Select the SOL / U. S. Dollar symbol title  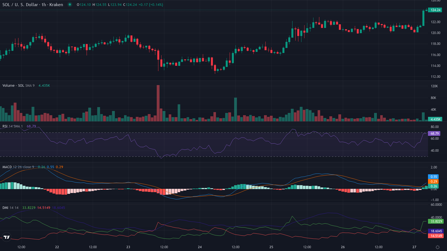pos(33,5)
